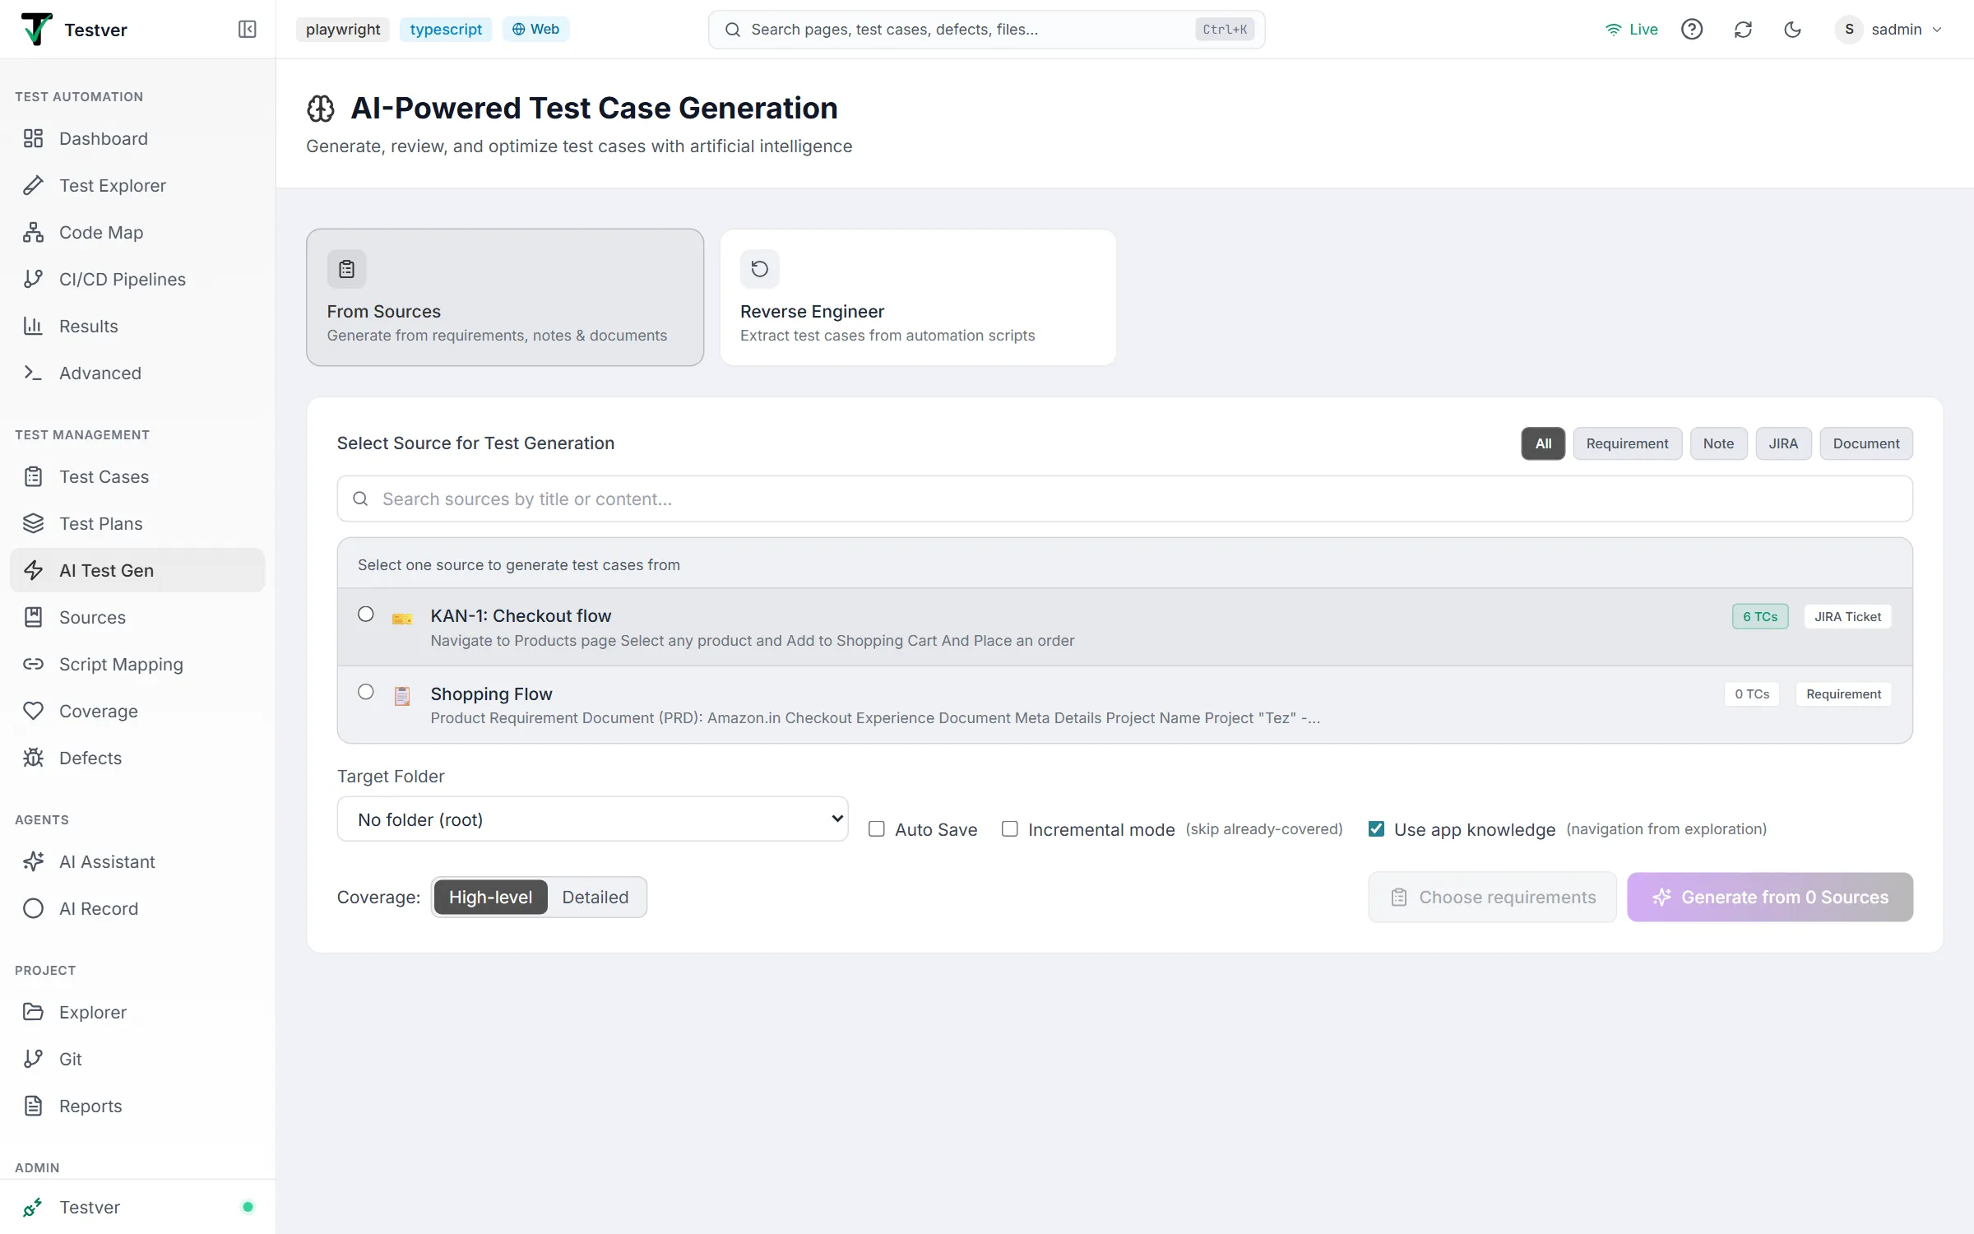This screenshot has height=1234, width=1974.
Task: Filter sources by JIRA
Action: [1783, 443]
